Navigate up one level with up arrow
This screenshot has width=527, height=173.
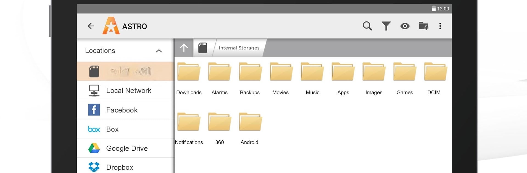[184, 48]
